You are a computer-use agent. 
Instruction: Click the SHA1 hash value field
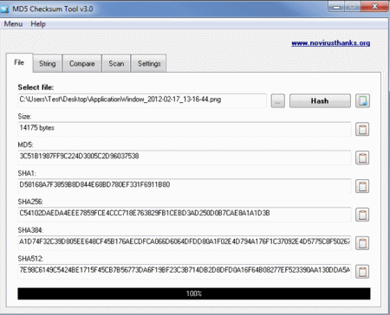pos(185,185)
